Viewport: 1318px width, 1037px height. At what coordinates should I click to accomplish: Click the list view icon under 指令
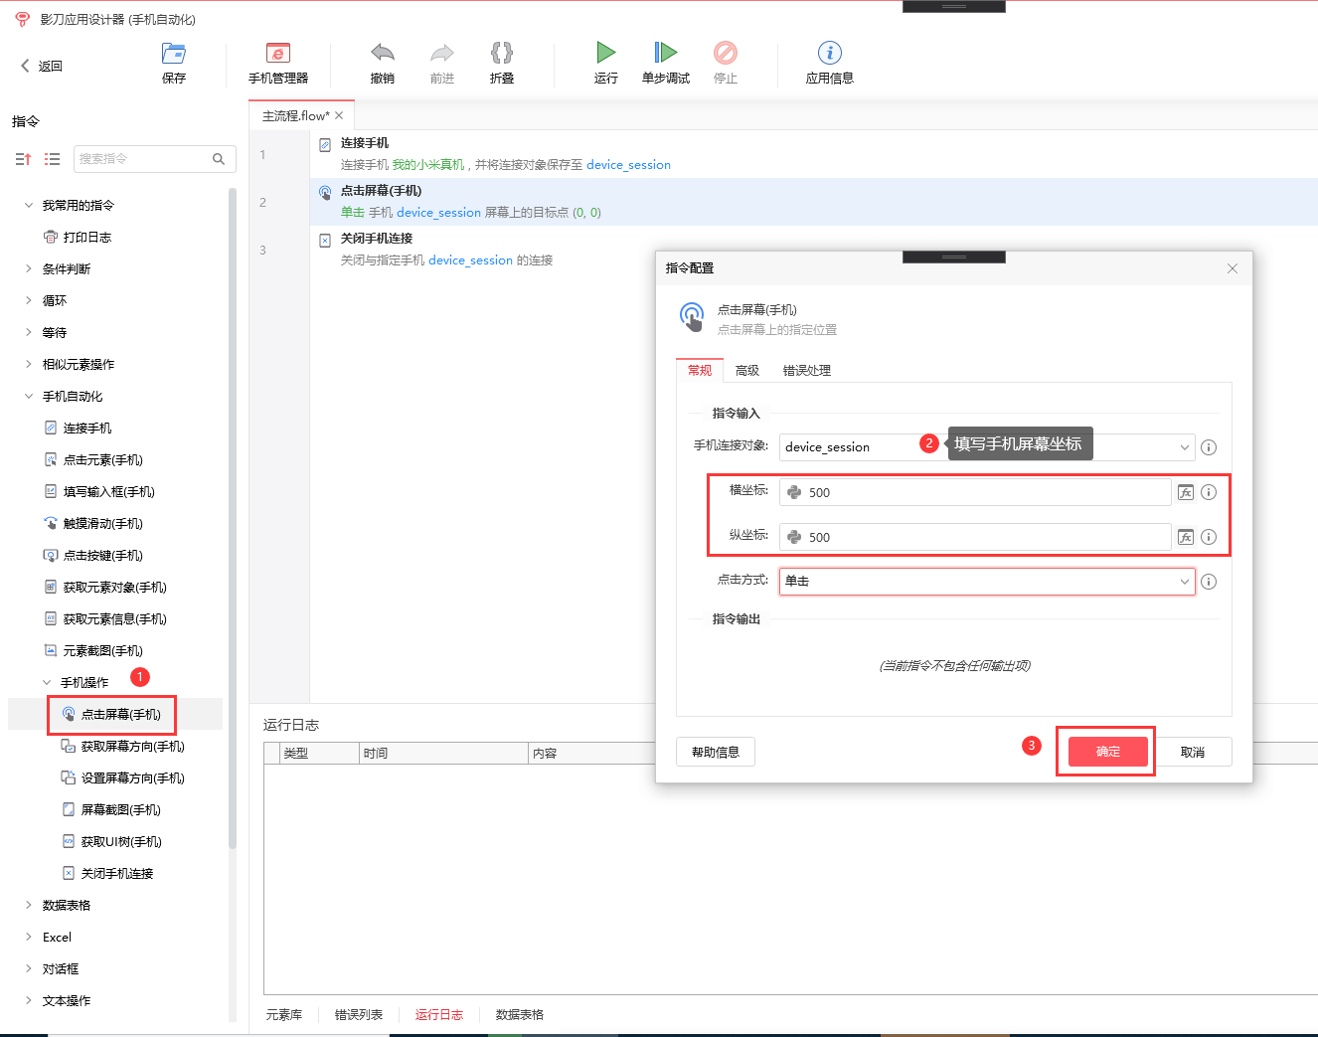point(53,159)
